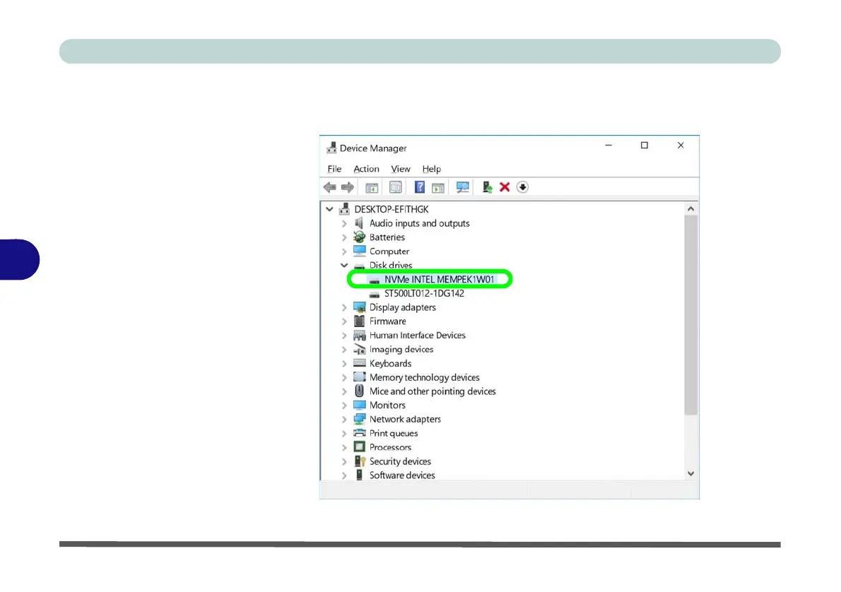Expand the Monitors node
Screen dimensions: 841x592
click(x=344, y=405)
